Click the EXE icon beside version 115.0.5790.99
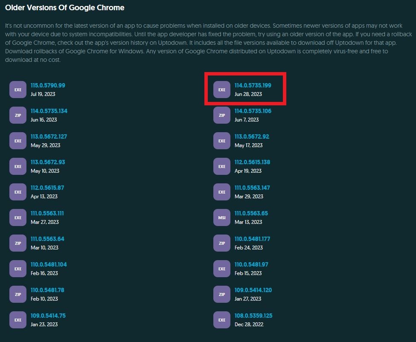416x342 pixels. tap(18, 90)
